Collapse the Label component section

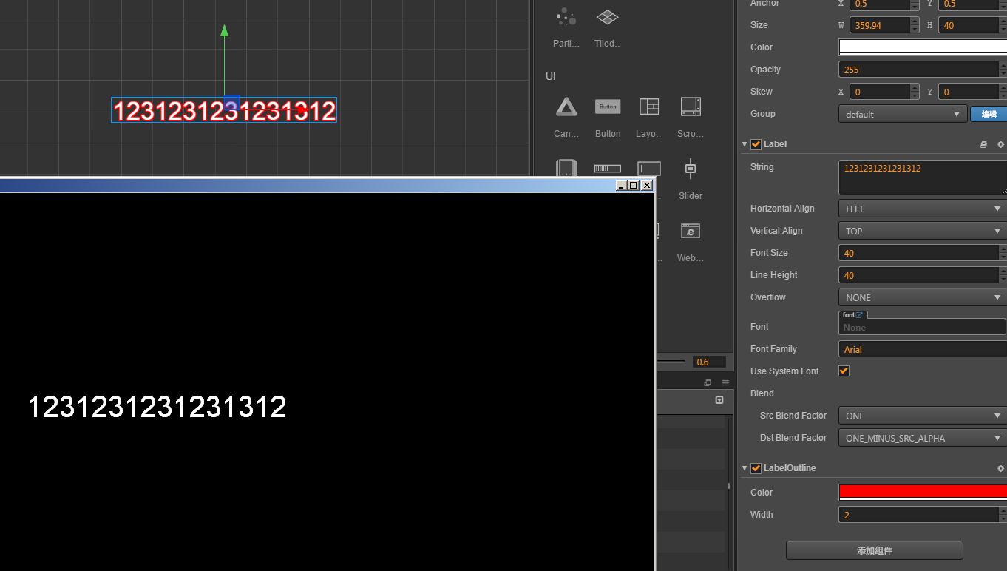tap(745, 144)
